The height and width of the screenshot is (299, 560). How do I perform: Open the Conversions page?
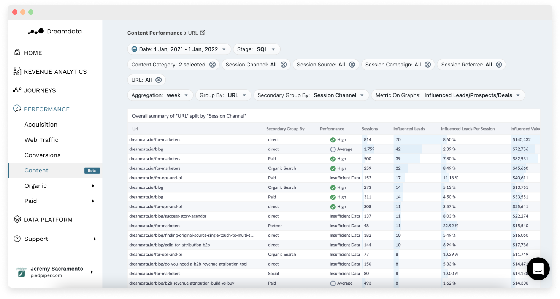[42, 155]
